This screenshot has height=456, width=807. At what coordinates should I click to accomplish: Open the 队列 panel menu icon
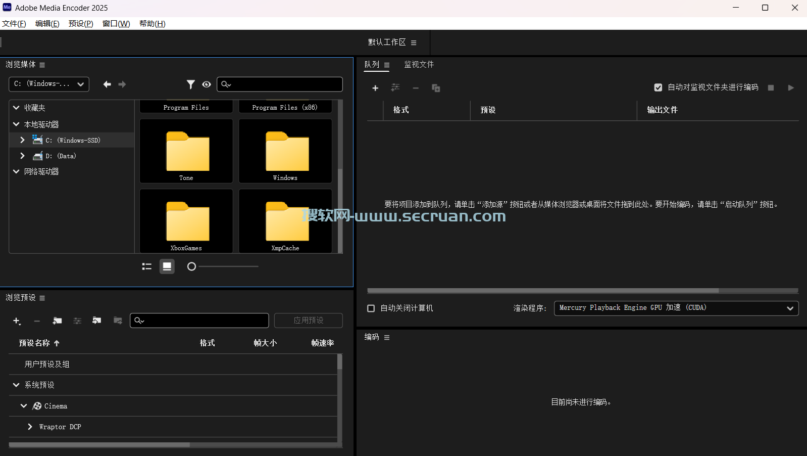click(387, 65)
